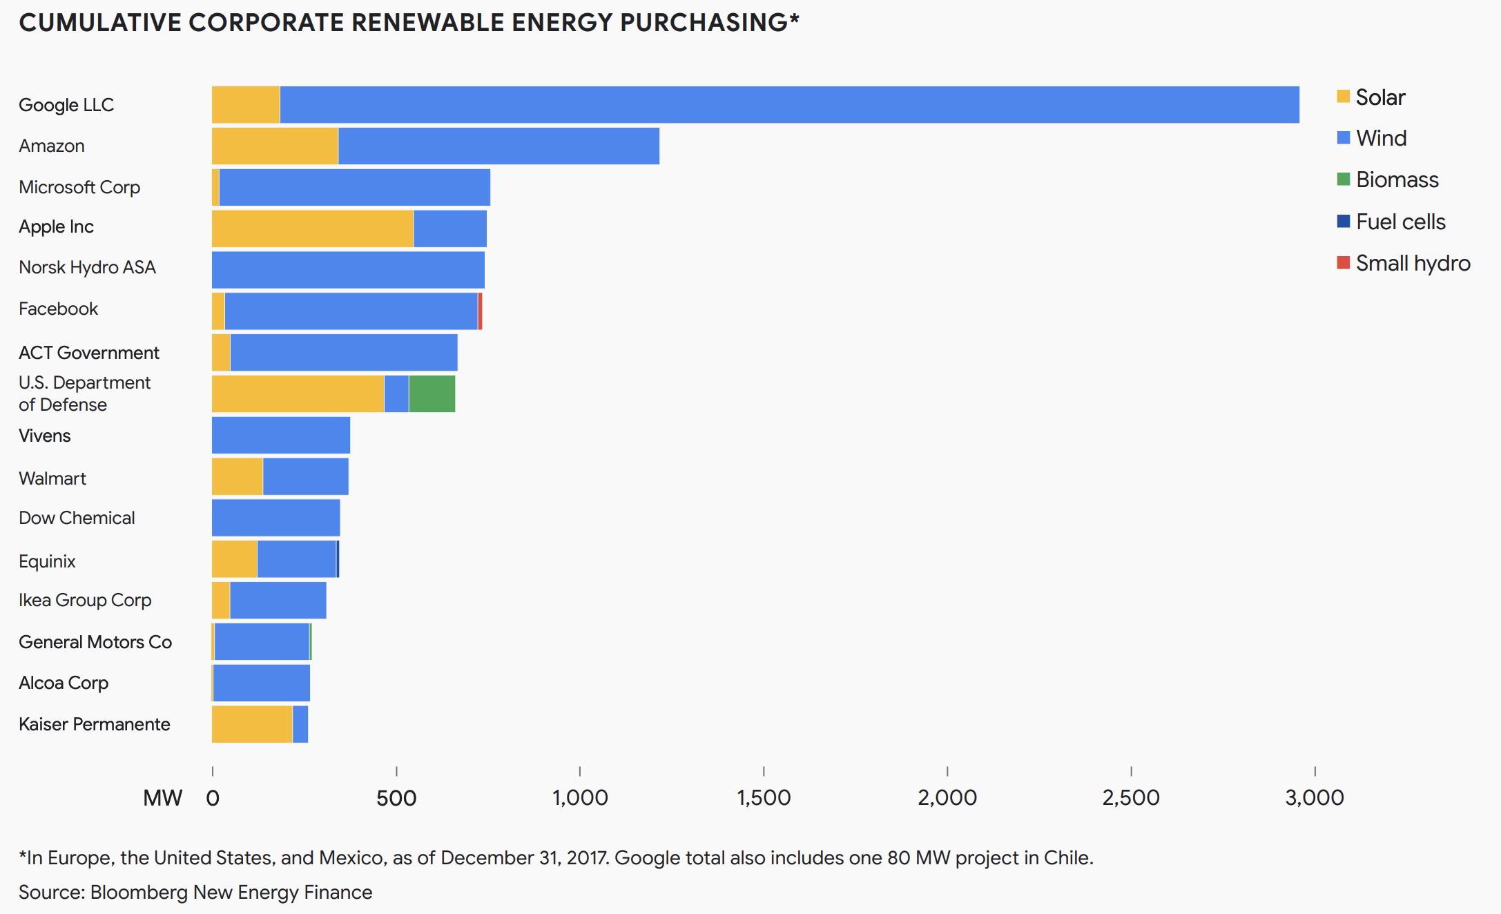Screen dimensions: 1501x914
Task: Click the Wind legend color swatch
Action: coord(1343,138)
